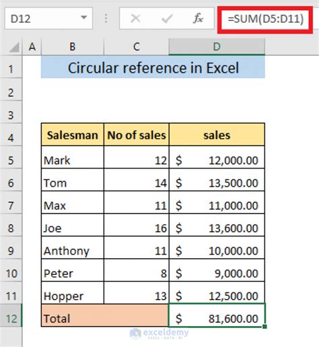319x347 pixels.
Task: Click the formula bar resize dots handle
Action: (106, 18)
